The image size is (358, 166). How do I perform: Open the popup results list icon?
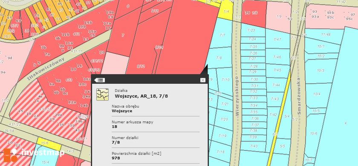click(100, 80)
